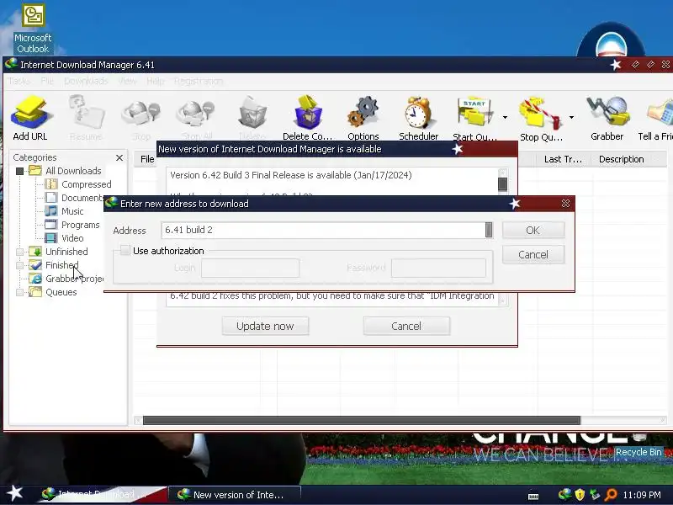This screenshot has height=505, width=673.
Task: Click the keyboard tray icon
Action: tap(533, 497)
